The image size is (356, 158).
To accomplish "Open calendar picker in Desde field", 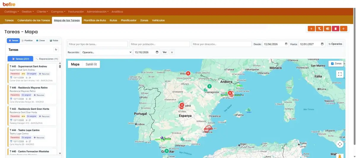I will point(286,44).
